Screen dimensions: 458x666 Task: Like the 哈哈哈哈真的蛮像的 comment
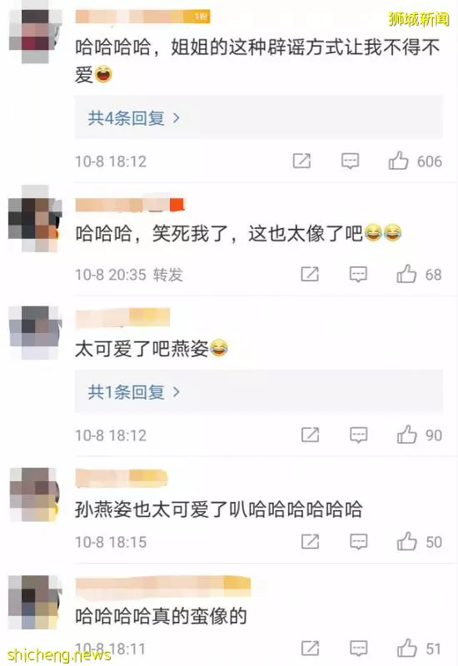[406, 649]
